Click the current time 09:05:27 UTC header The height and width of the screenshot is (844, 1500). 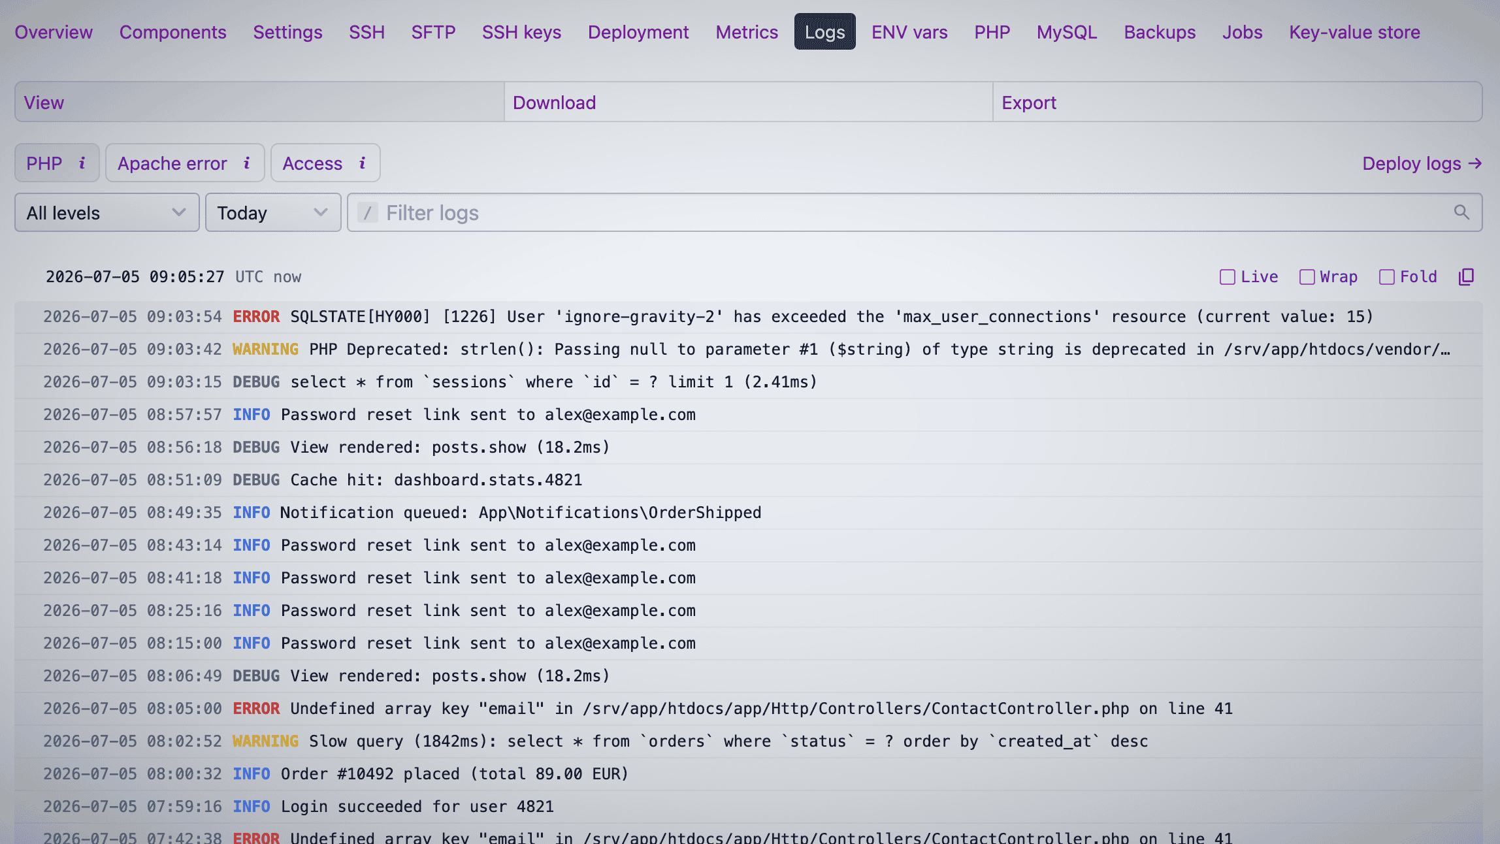coord(174,277)
